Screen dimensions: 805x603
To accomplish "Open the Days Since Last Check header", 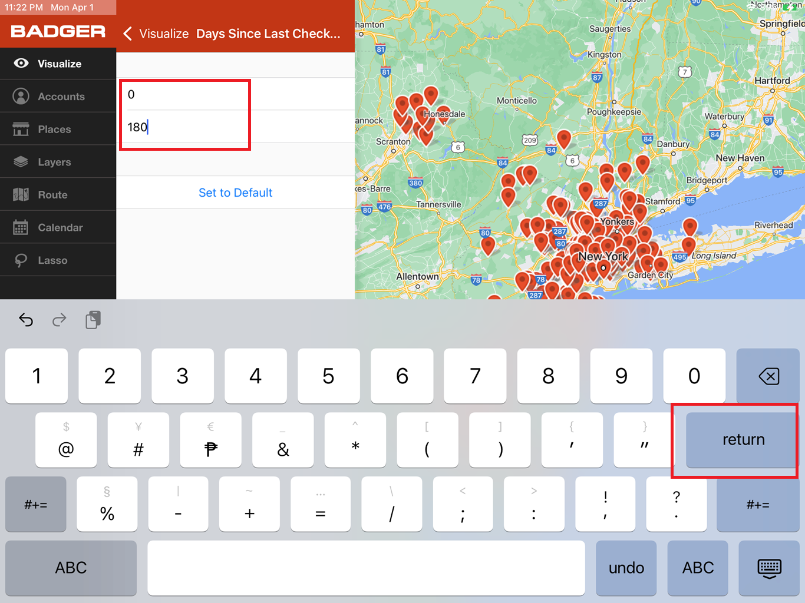I will click(268, 34).
